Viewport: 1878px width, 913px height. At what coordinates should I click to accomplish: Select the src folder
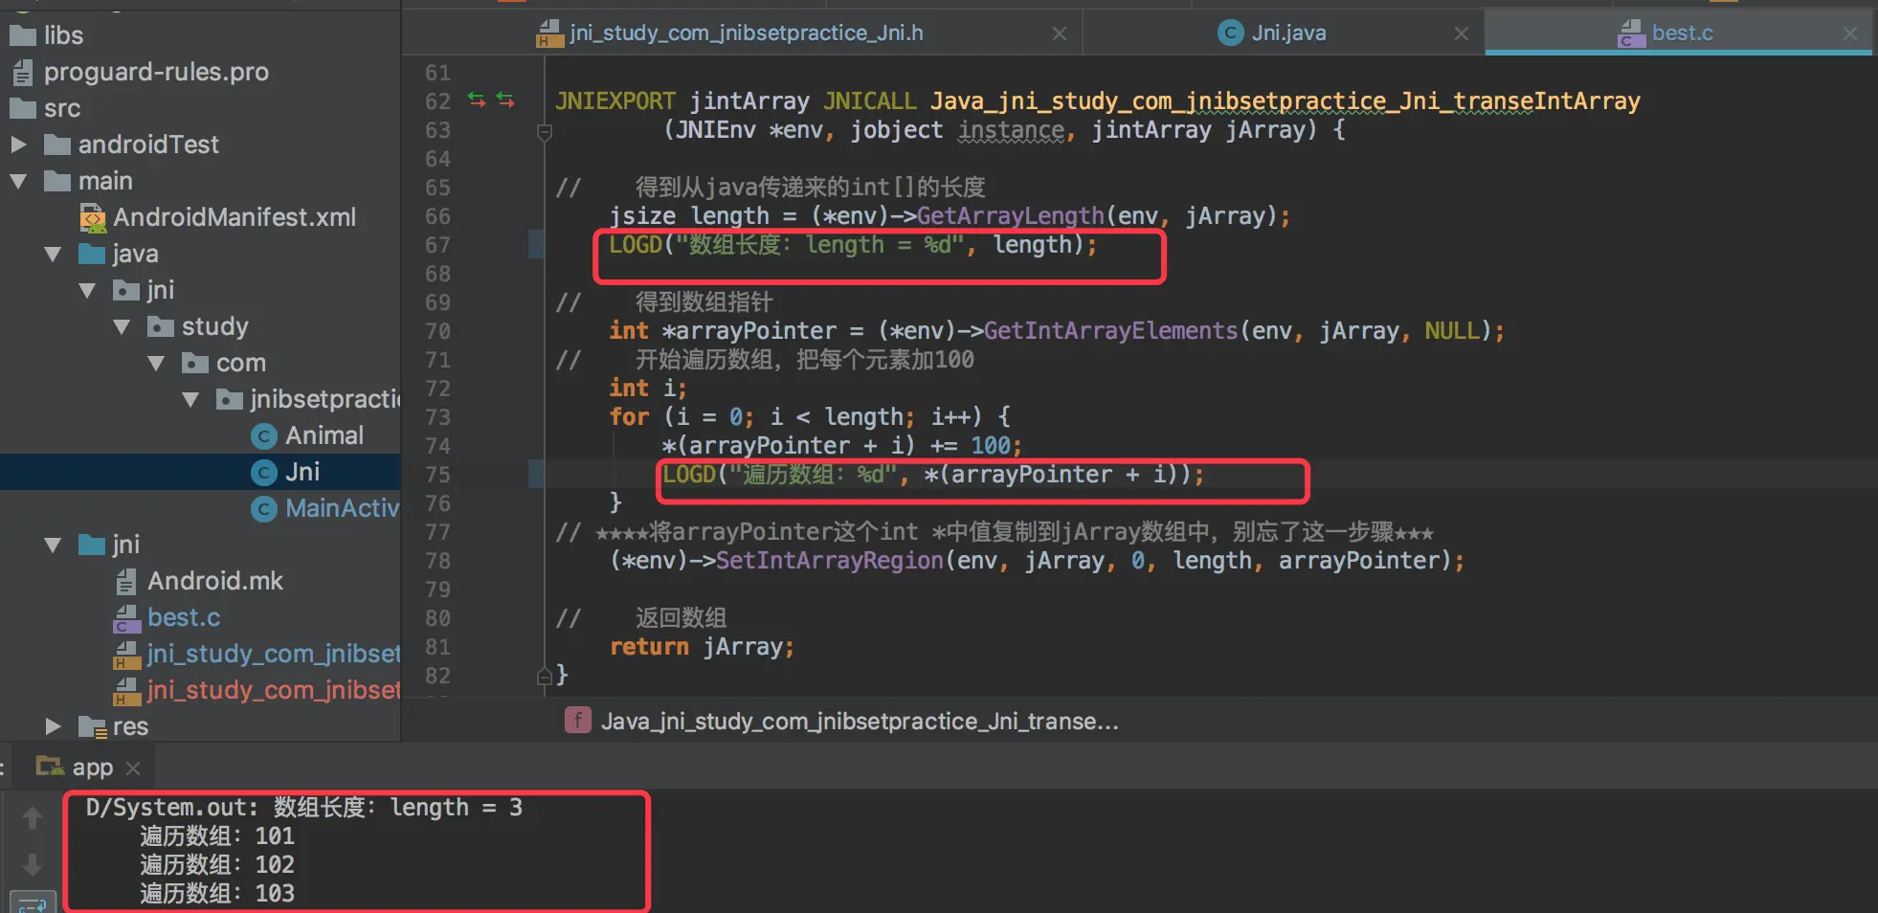(62, 108)
